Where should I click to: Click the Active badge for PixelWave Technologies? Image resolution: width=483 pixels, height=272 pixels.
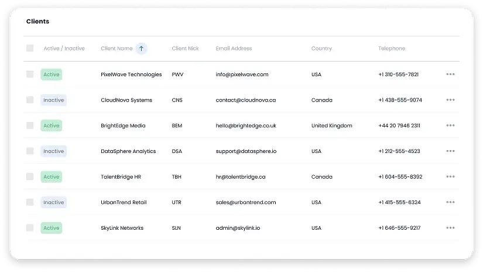tap(52, 74)
